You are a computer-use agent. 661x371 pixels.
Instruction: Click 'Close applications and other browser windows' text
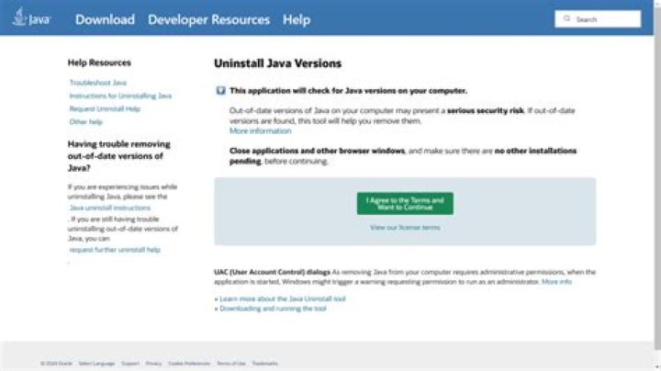[317, 151]
